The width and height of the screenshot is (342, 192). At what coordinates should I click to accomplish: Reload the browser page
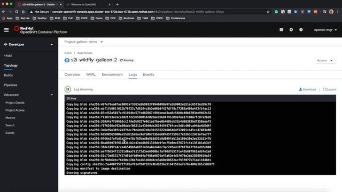pyautogui.click(x=17, y=12)
